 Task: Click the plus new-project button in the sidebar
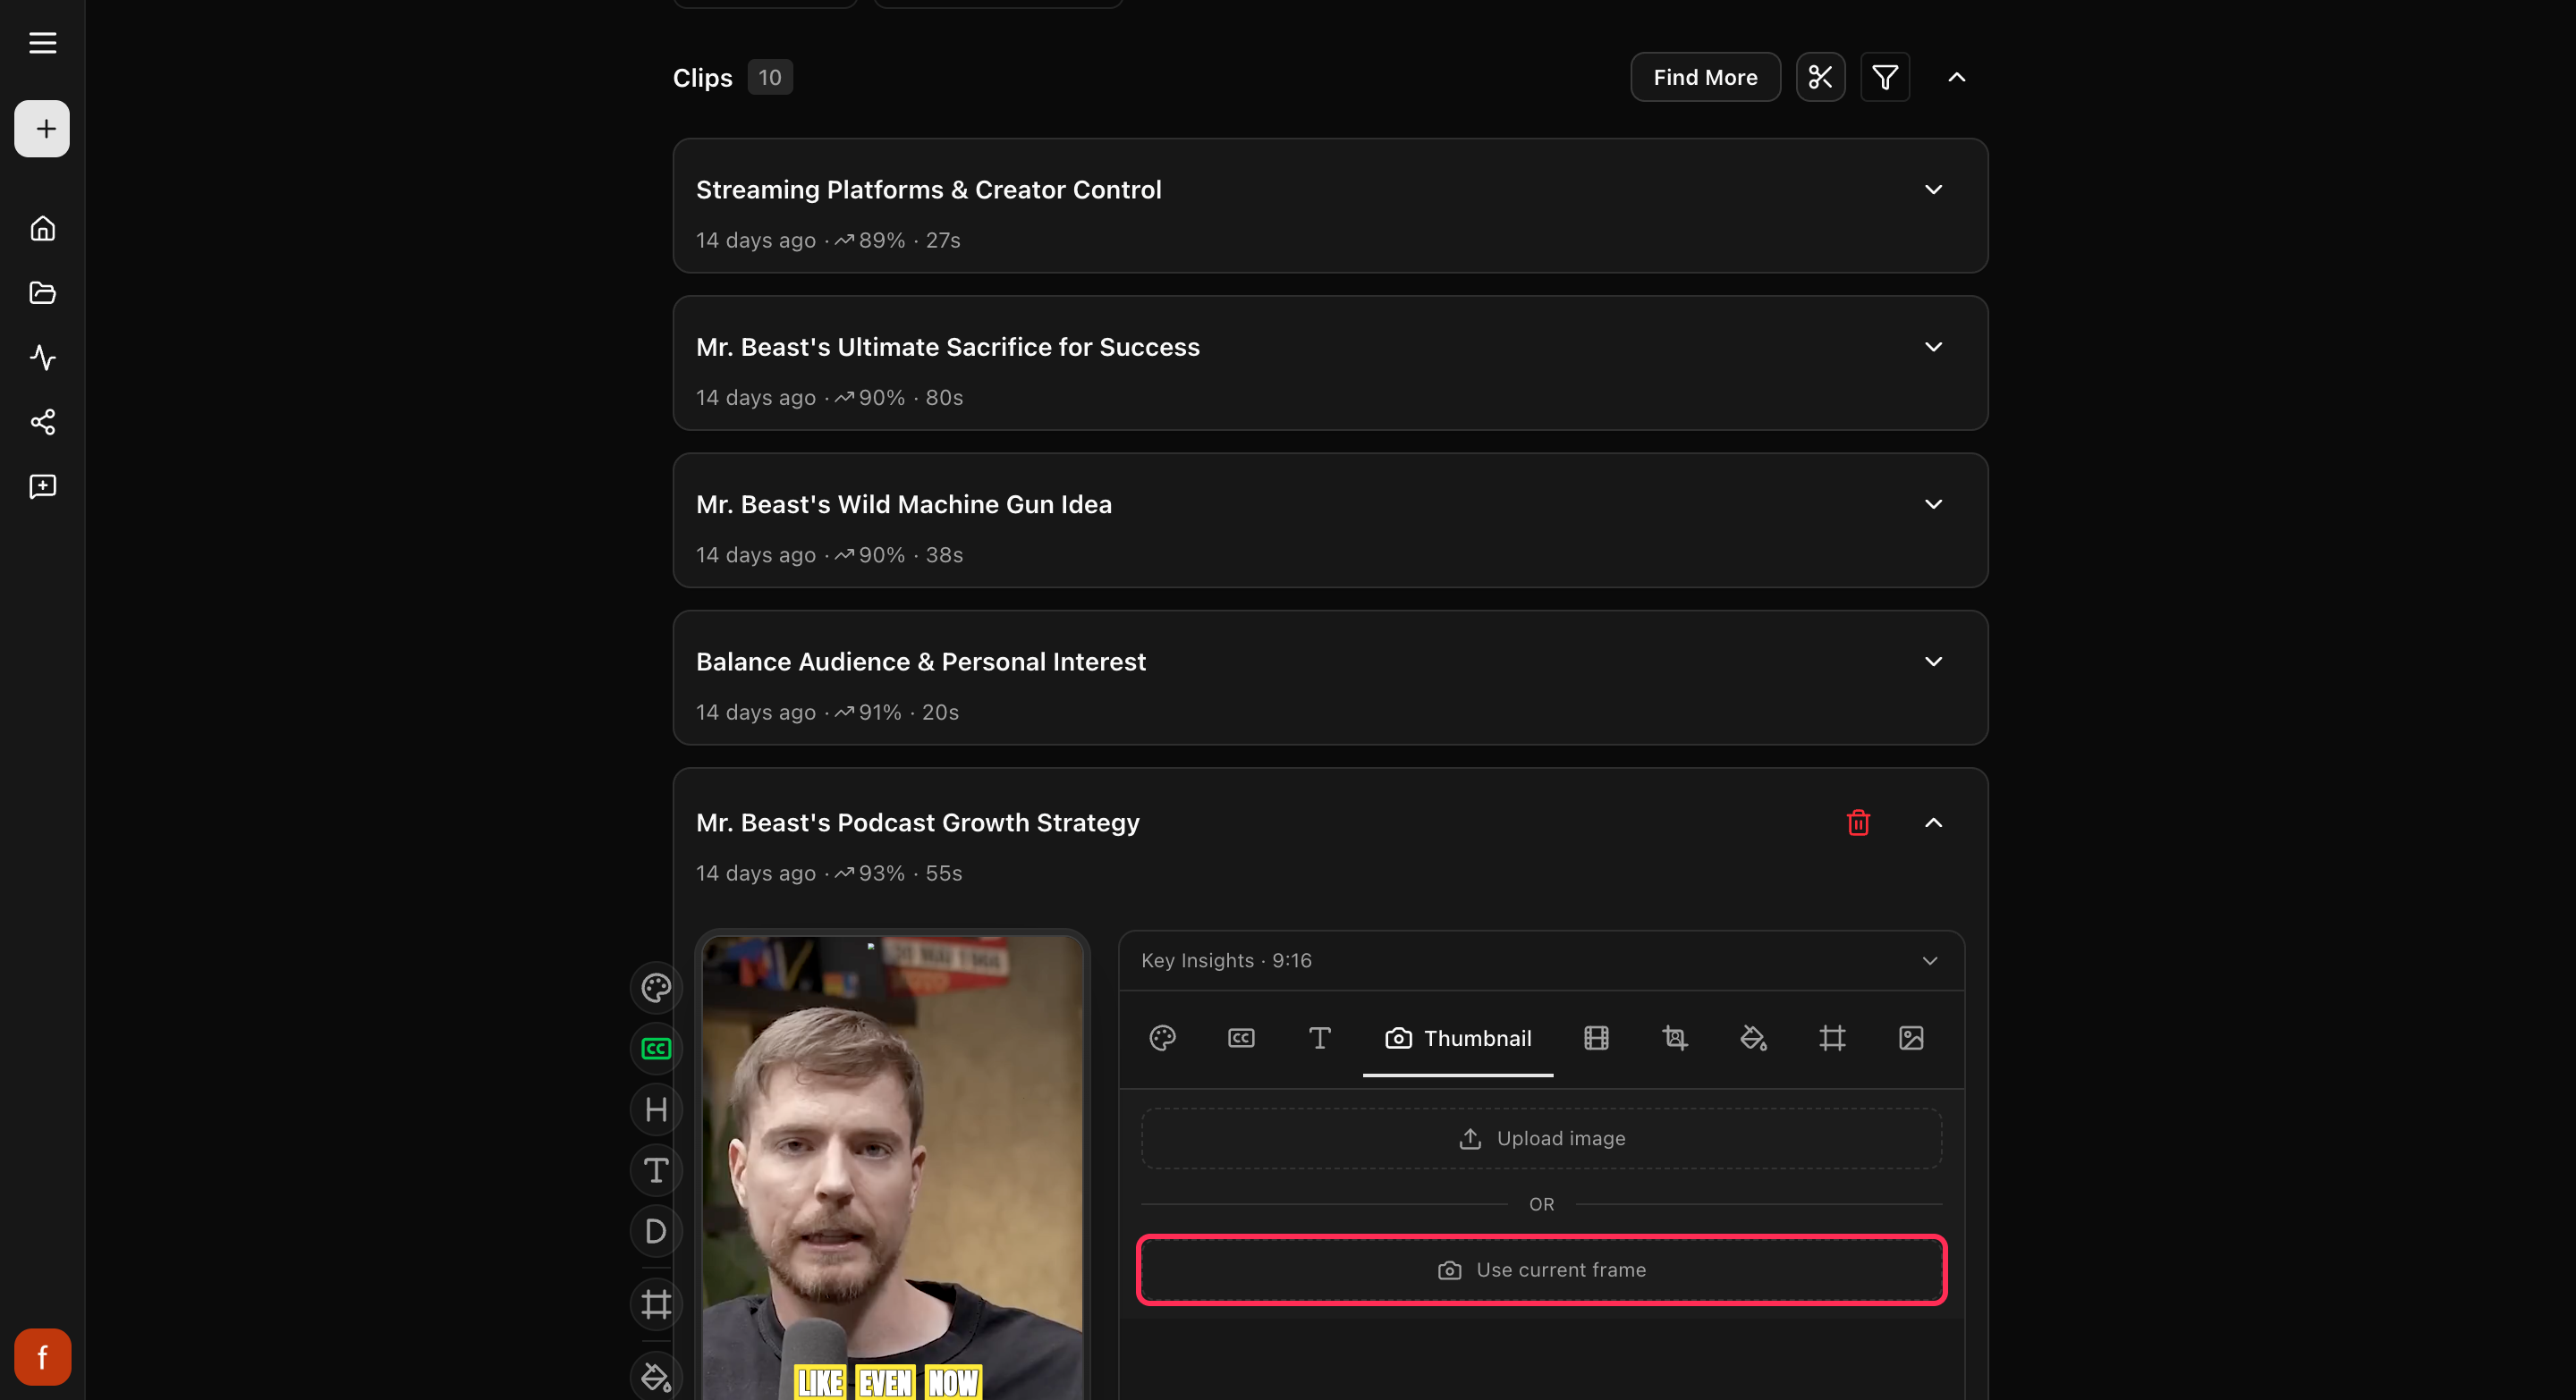[x=42, y=129]
